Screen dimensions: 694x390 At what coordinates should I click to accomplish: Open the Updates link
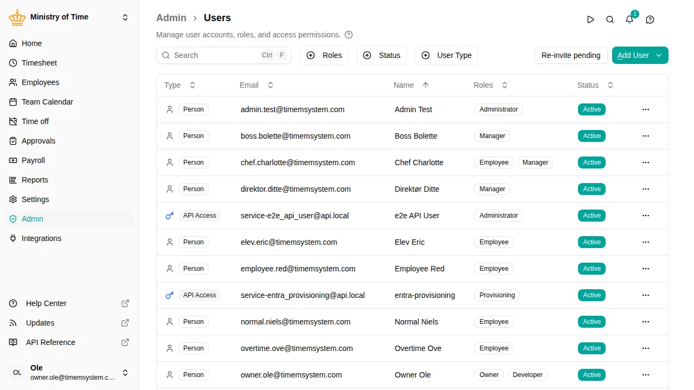pos(69,323)
